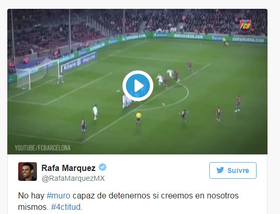Open the #4ctitud hashtag link
The image size is (280, 214).
pyautogui.click(x=66, y=207)
